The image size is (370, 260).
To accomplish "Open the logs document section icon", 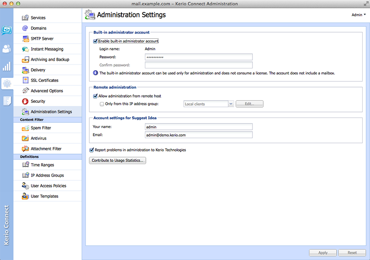I will pyautogui.click(x=7, y=101).
